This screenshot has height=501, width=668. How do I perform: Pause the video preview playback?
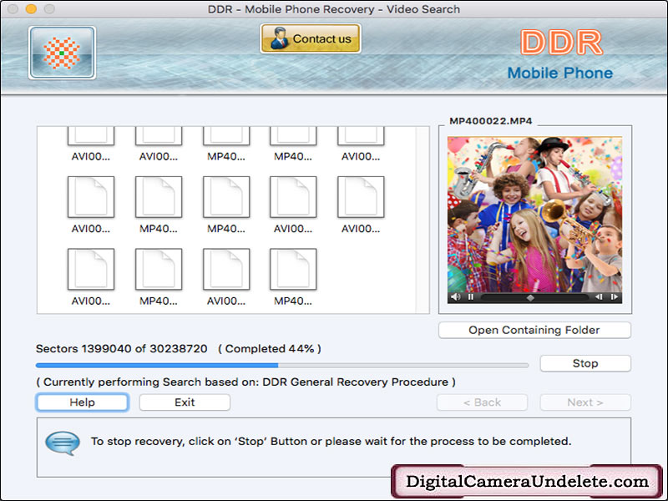pos(471,297)
